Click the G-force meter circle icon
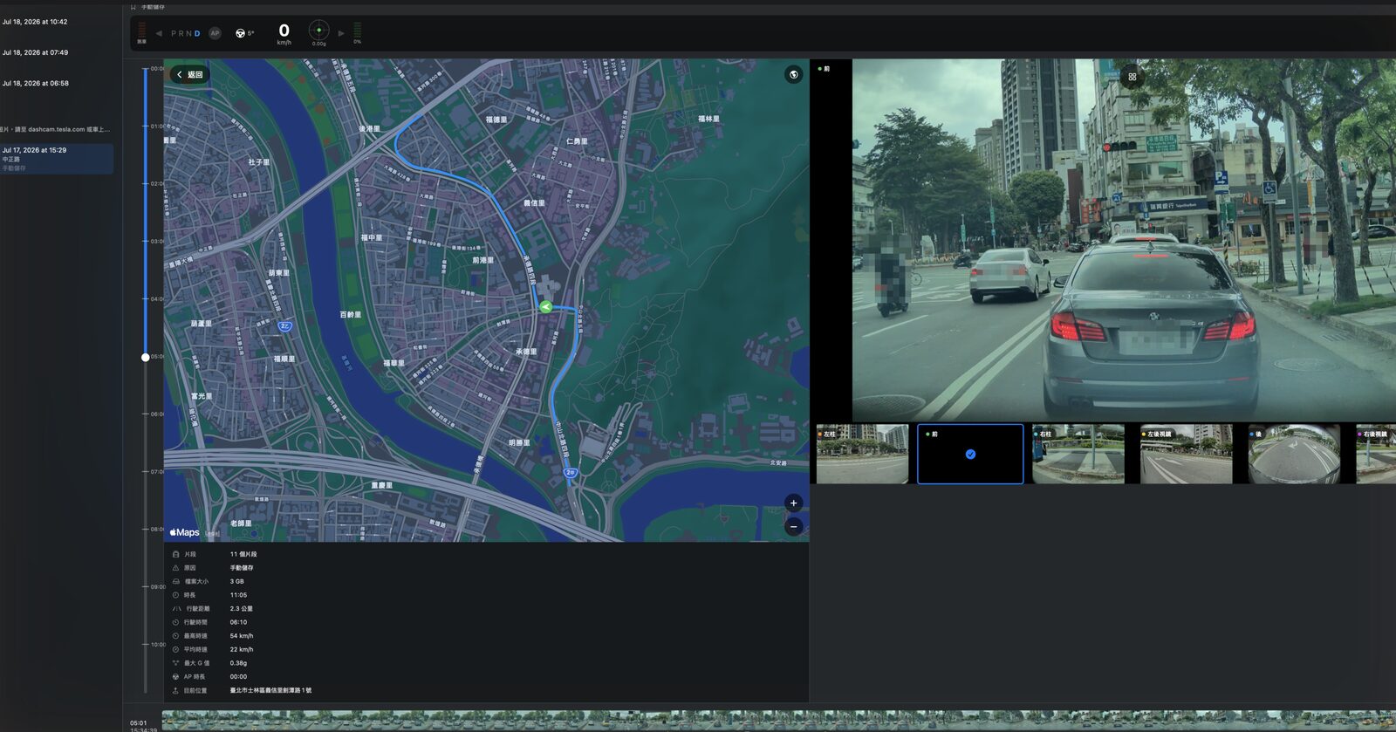Viewport: 1396px width, 732px height. tap(318, 31)
